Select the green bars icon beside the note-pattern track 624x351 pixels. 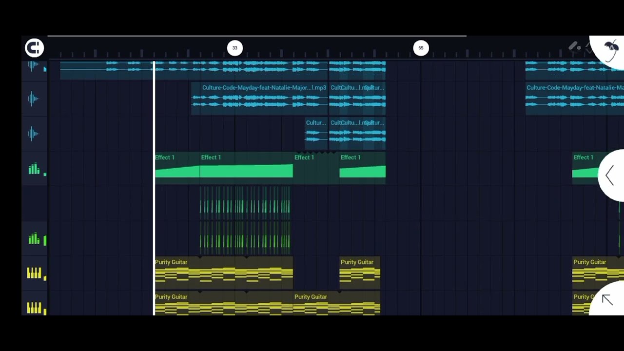34,238
